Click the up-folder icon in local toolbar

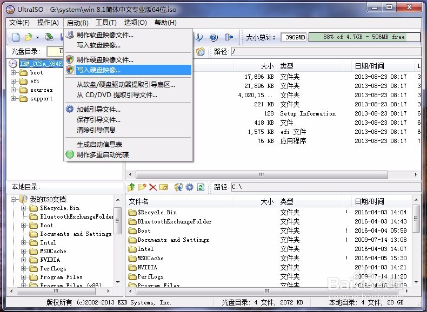131,187
